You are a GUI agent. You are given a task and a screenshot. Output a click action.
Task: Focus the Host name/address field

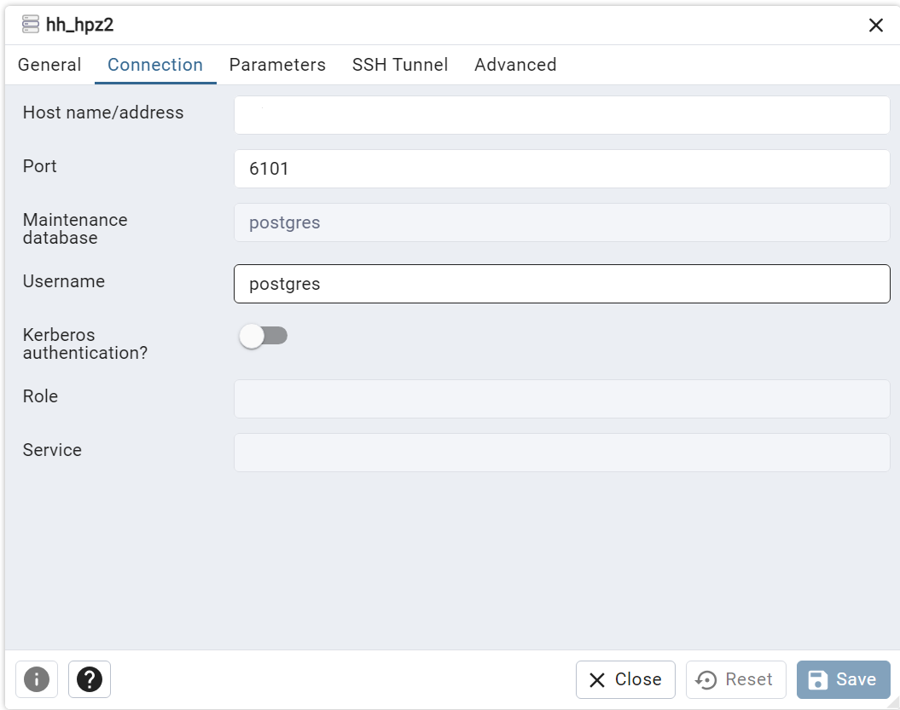[x=561, y=115]
